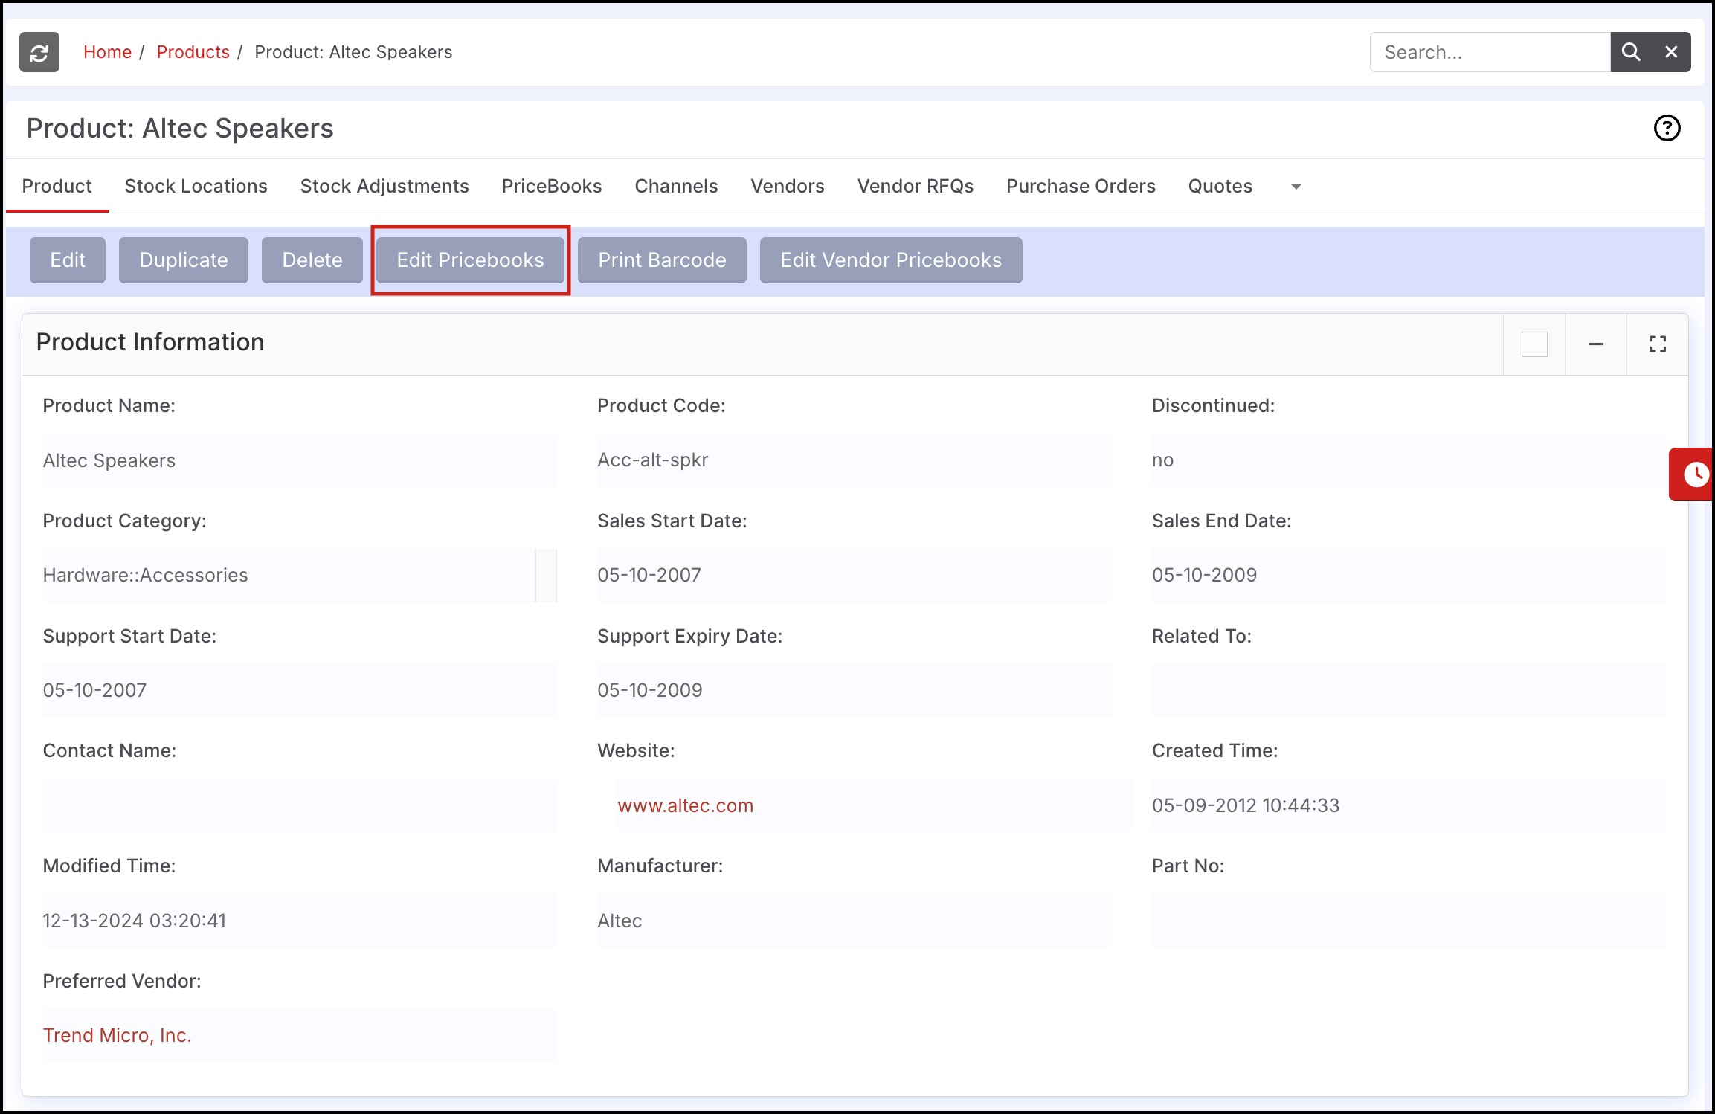Open the help question mark icon
The height and width of the screenshot is (1114, 1715).
(x=1667, y=128)
